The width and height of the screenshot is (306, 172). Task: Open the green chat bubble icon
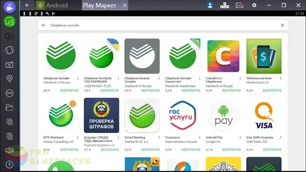(x=9, y=22)
